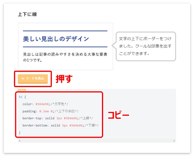Image resolution: width=194 pixels, height=157 pixels.
Task: Click the heading 美しい見出しのデザイン
Action: pos(56,39)
